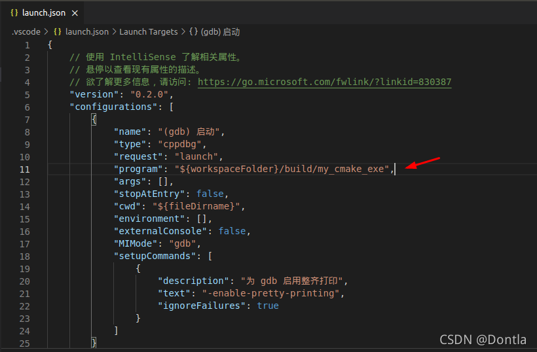Click the "ignoreFailures" key
Viewport: 537px width, 352px height.
pos(202,306)
